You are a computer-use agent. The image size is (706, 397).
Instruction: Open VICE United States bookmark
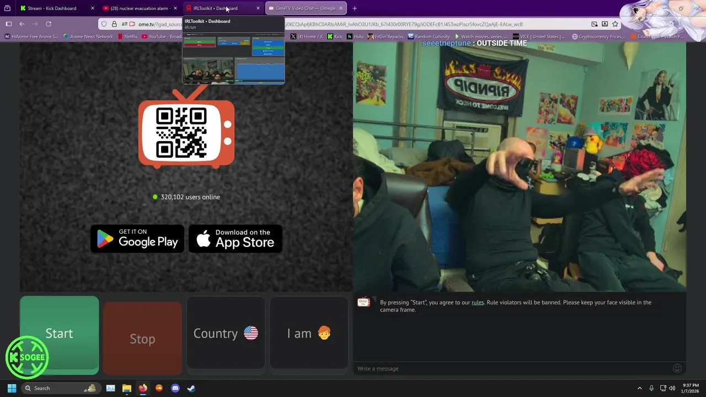[539, 36]
